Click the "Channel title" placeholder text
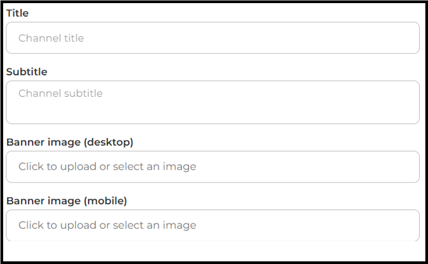Screen dimensions: 428x264 (51, 38)
